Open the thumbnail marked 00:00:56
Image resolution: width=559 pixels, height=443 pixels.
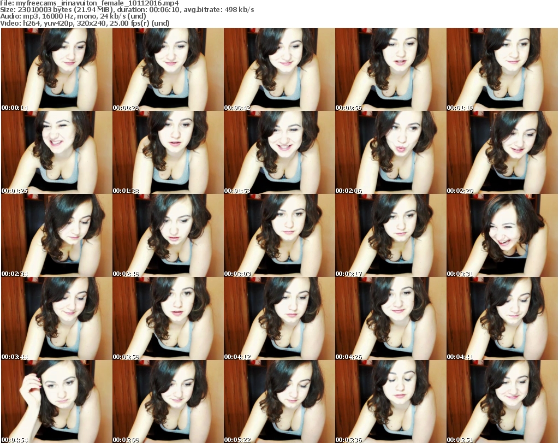click(x=390, y=69)
